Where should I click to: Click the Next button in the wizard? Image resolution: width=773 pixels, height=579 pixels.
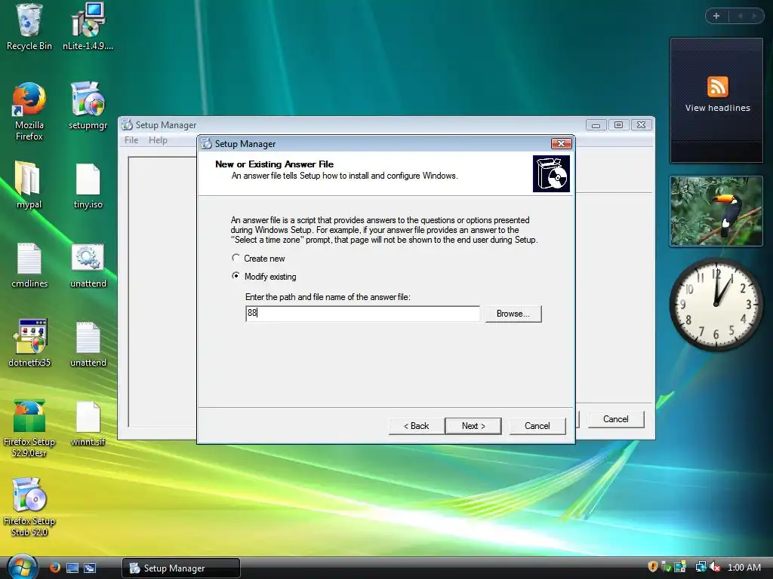[x=473, y=426]
